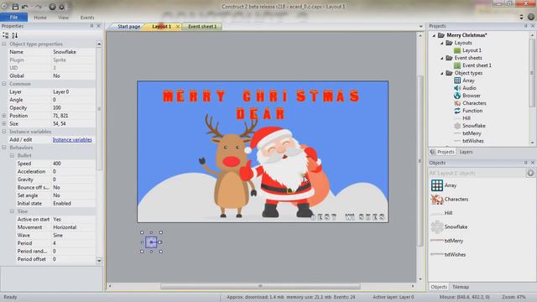The image size is (537, 302).
Task: Click the layout horizontal scrollbar thumb
Action: coord(260,286)
